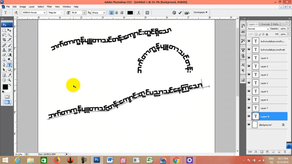Open the Workspace dropdown
The height and width of the screenshot is (164, 292).
coord(200,12)
